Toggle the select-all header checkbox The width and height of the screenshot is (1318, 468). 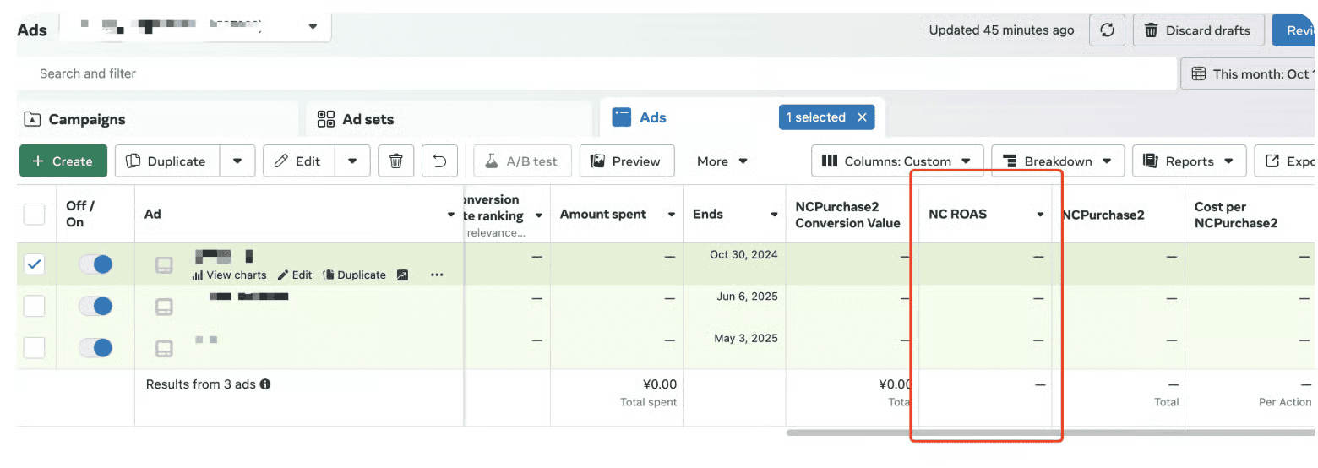[34, 214]
